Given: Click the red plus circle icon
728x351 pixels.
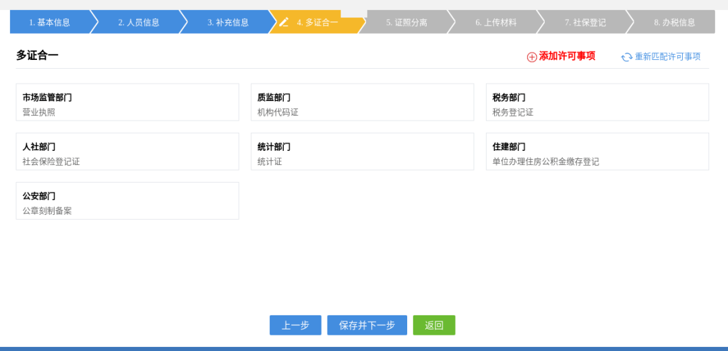Looking at the screenshot, I should coord(532,57).
